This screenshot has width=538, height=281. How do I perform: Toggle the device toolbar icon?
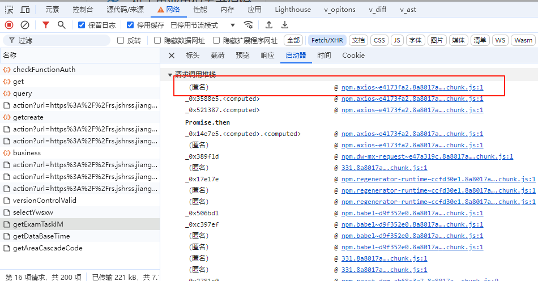[x=25, y=10]
